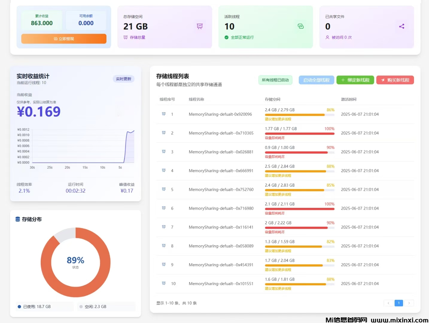This screenshot has height=323, width=429.
Task: Click the database icon beside 存储分布
Action: (18, 219)
